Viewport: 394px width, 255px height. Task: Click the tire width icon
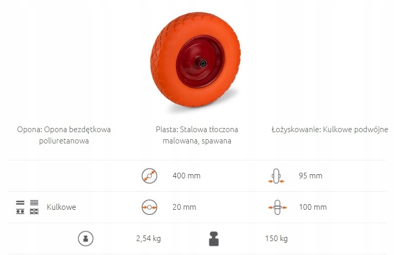276,176
